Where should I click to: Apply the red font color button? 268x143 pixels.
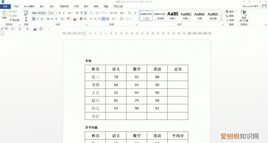pos(75,19)
